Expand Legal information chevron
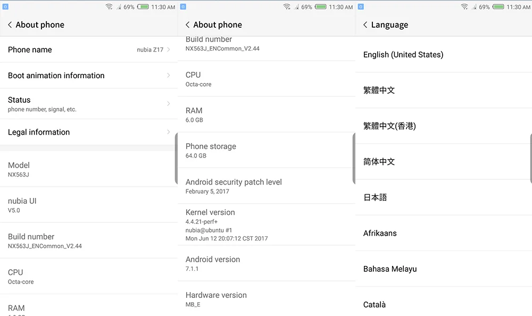This screenshot has width=532, height=316. click(169, 132)
